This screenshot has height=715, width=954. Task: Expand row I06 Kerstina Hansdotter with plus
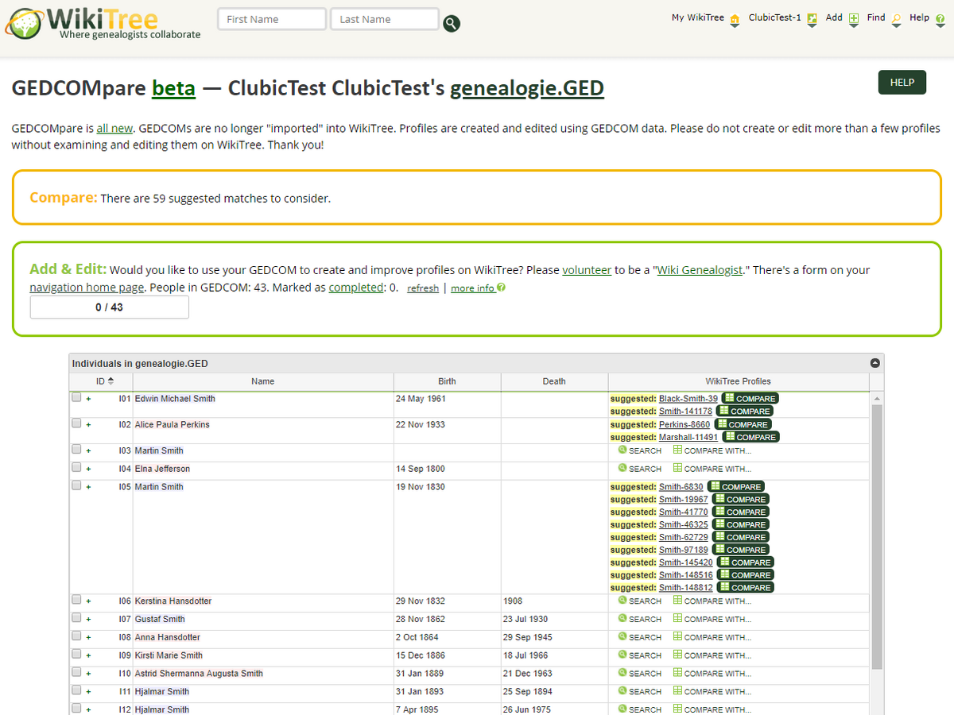point(88,601)
